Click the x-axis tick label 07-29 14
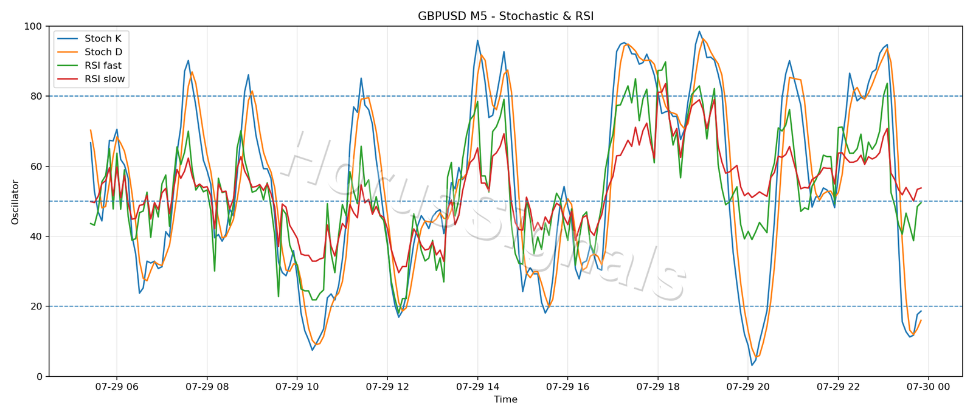Screen dimensions: 973x417 pos(477,387)
